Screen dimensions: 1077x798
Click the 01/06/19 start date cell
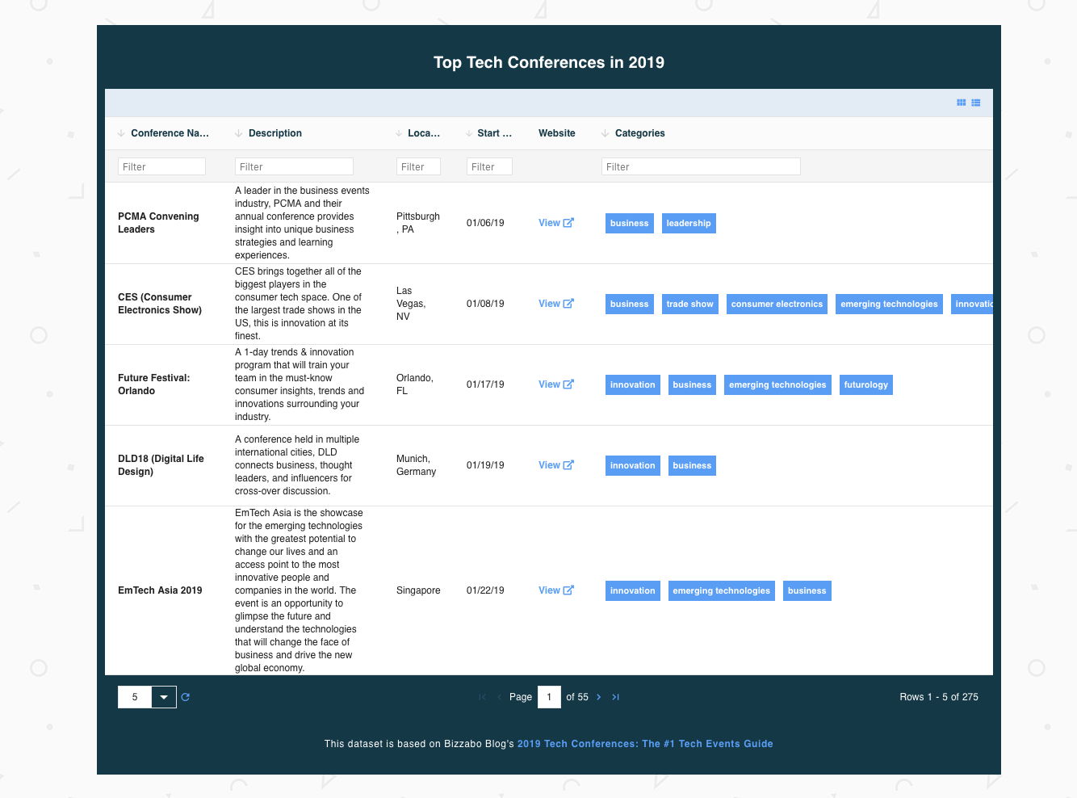tap(485, 223)
